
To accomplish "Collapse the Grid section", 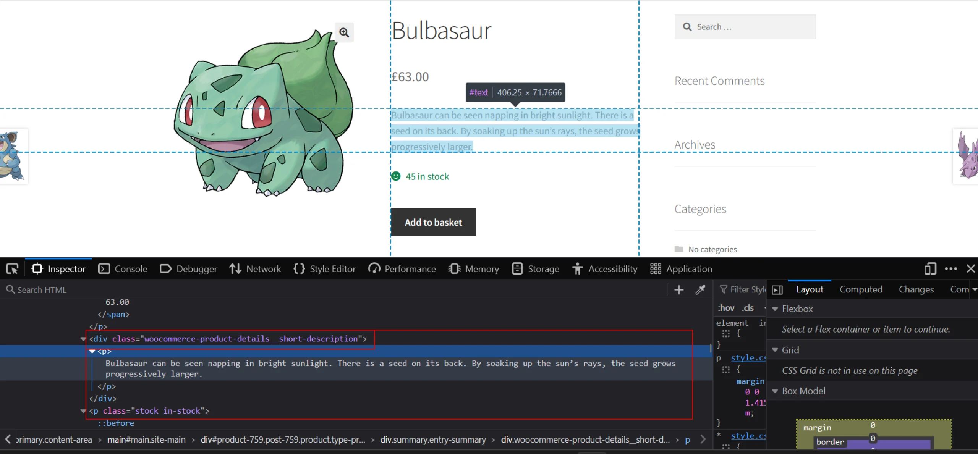I will [x=775, y=350].
